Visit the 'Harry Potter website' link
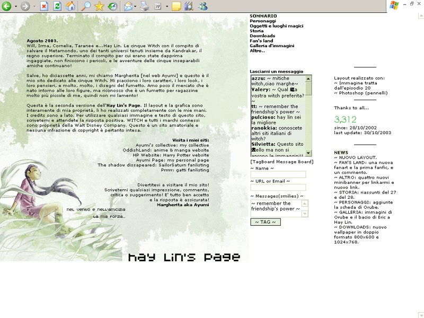Image resolution: width=424 pixels, height=318 pixels. pyautogui.click(x=186, y=155)
